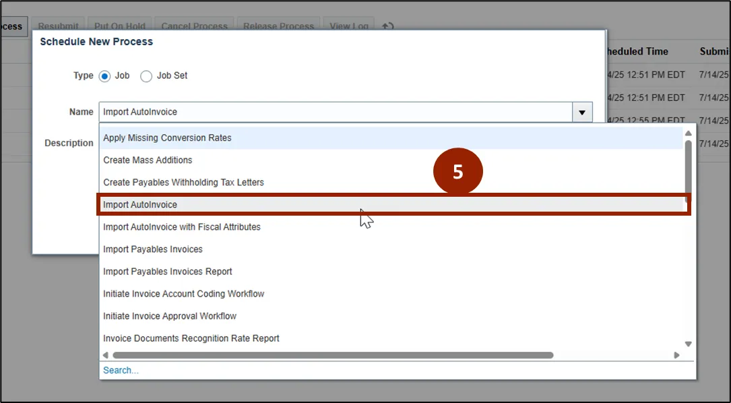Click the Name dropdown arrow button
The height and width of the screenshot is (403, 731).
(581, 113)
